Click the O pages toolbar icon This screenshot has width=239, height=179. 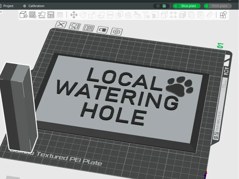pyautogui.click(x=191, y=15)
